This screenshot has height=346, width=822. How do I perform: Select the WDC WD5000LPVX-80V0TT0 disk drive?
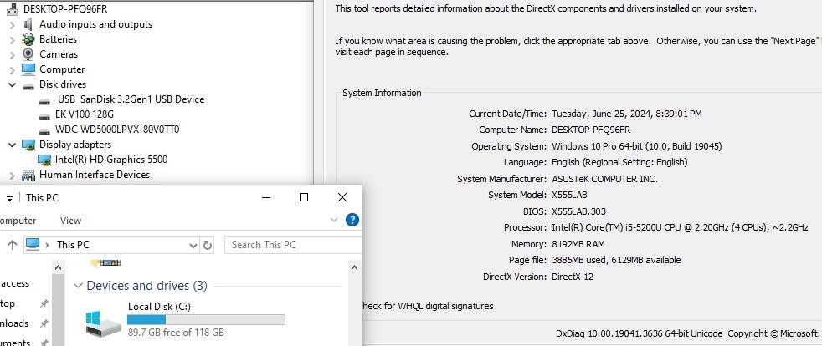point(116,130)
